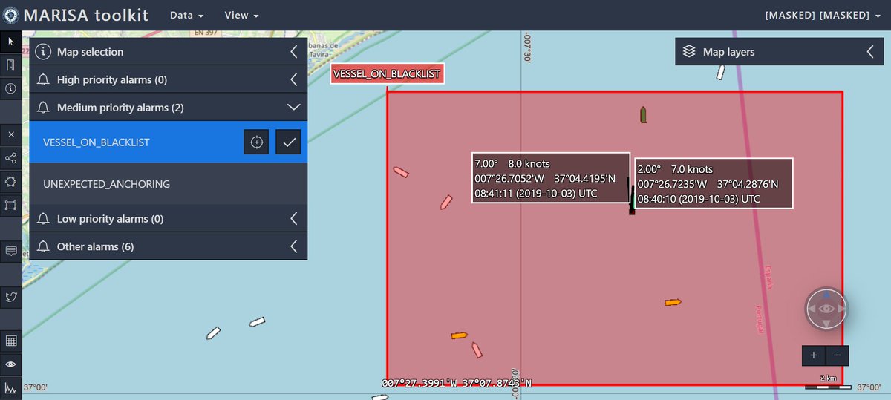Image resolution: width=891 pixels, height=400 pixels.
Task: Open the masked user account dropdown
Action: tap(823, 15)
